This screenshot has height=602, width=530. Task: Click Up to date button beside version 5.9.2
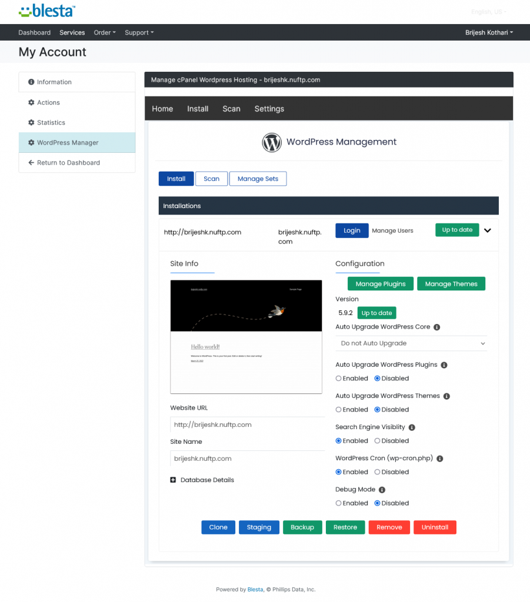376,313
